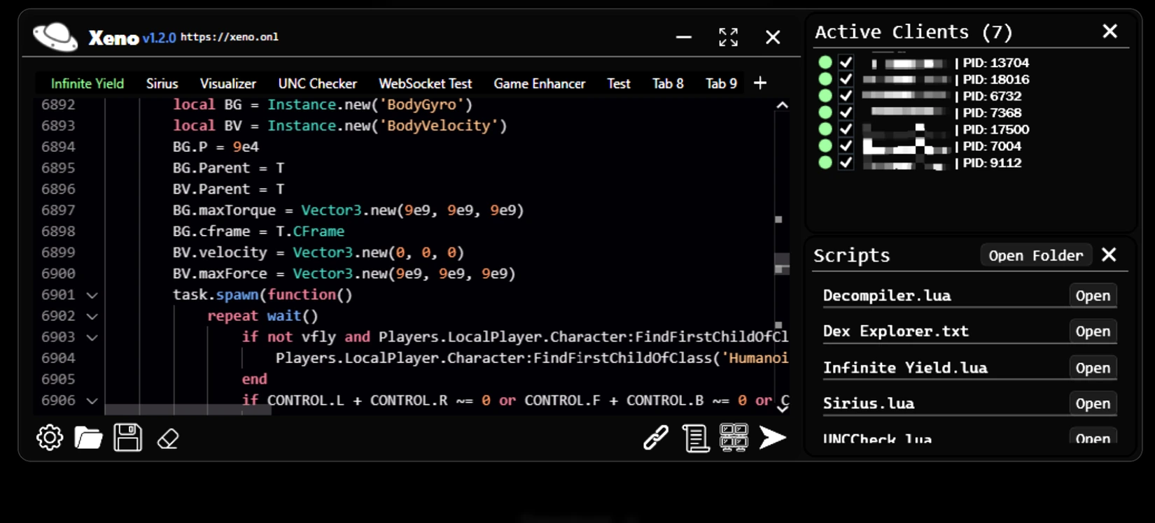Uncheck the client with PID 9112

846,163
